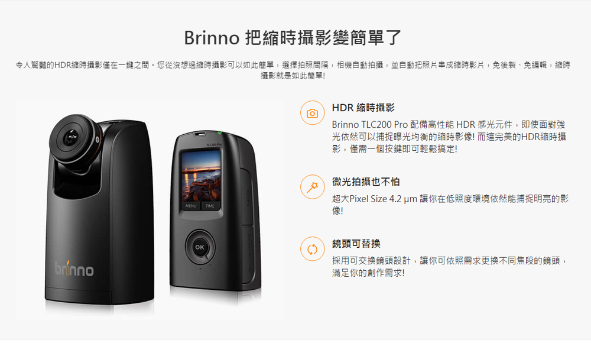The image size is (591, 343).
Task: Click the heading Brinno 把縮時攝影變簡單了
Action: tap(293, 38)
